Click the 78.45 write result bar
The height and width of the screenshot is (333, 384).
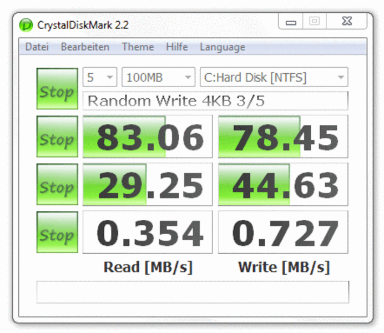(x=283, y=137)
